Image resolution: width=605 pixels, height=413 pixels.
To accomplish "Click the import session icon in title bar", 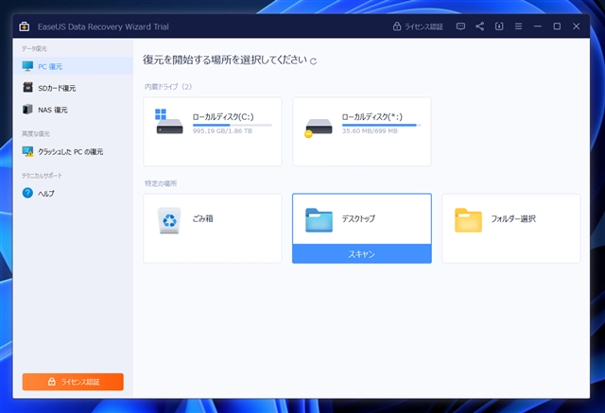I will coord(499,26).
